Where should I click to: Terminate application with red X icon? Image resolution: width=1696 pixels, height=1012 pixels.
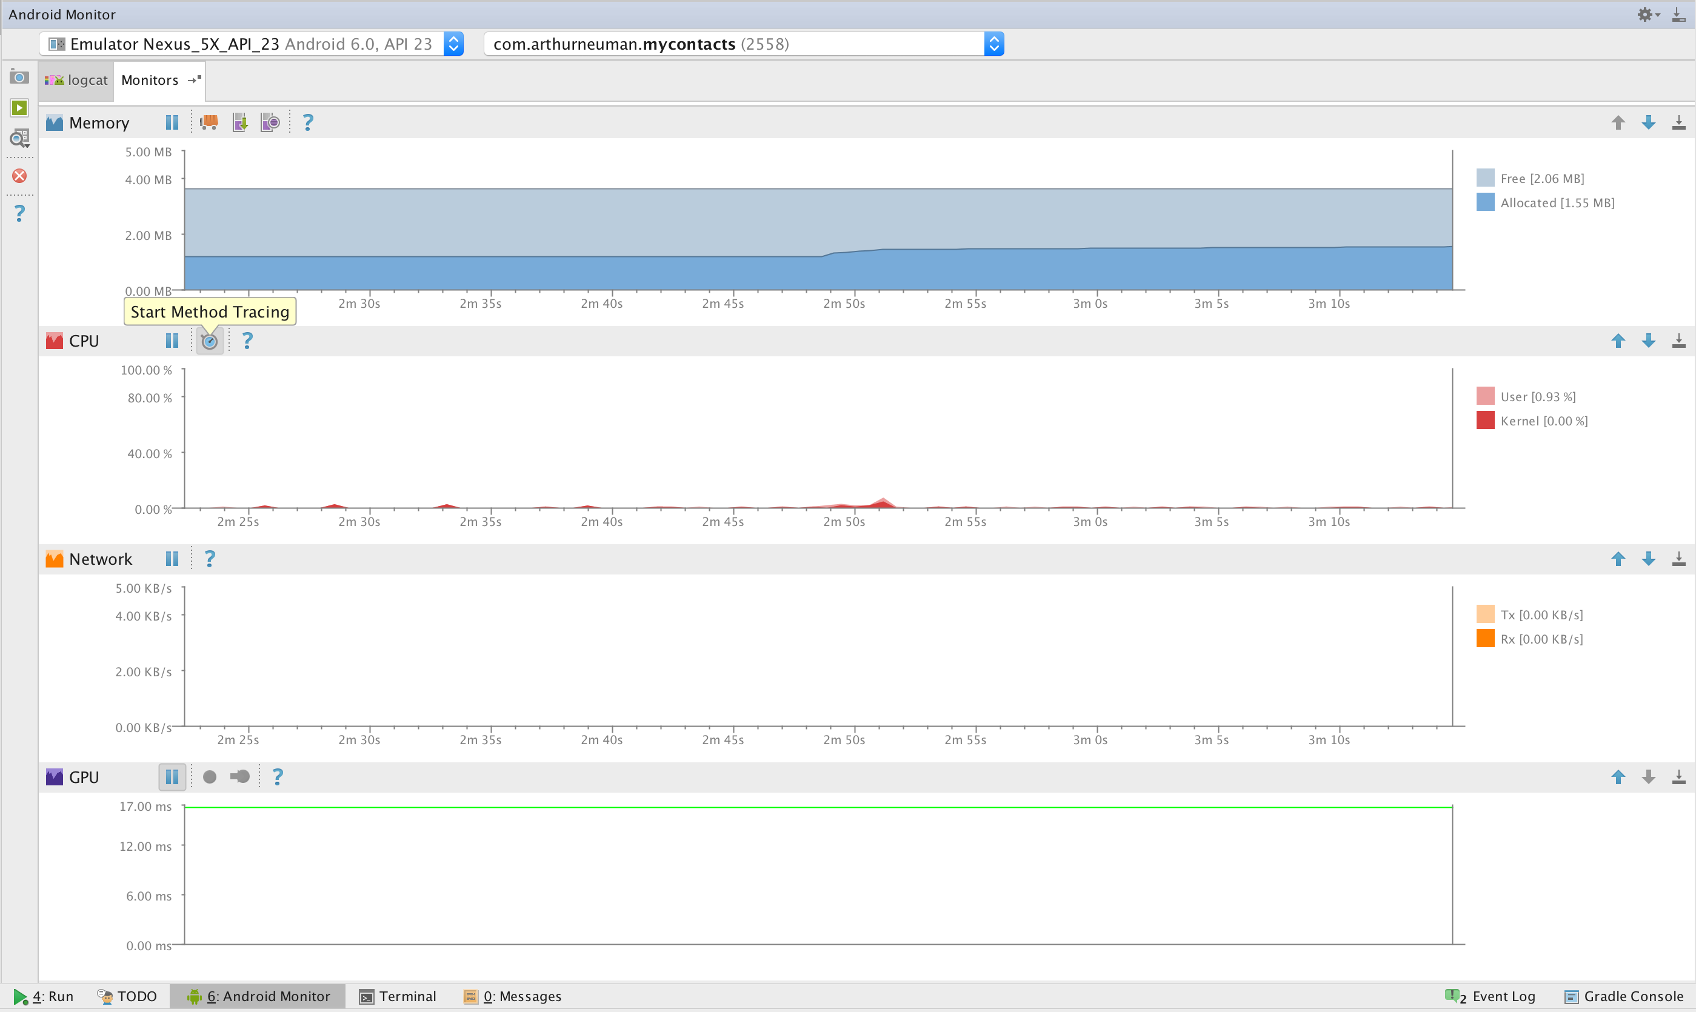(x=19, y=176)
